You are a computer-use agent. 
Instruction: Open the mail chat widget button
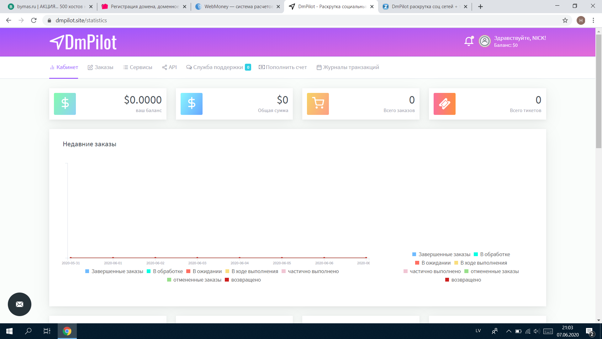point(19,304)
